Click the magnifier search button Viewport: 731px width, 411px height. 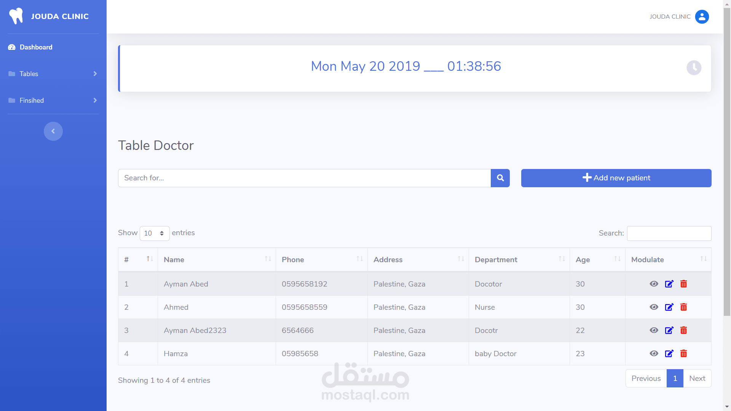point(500,178)
